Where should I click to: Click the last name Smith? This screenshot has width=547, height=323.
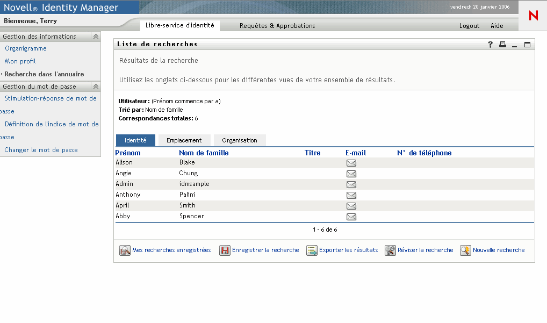tap(188, 205)
